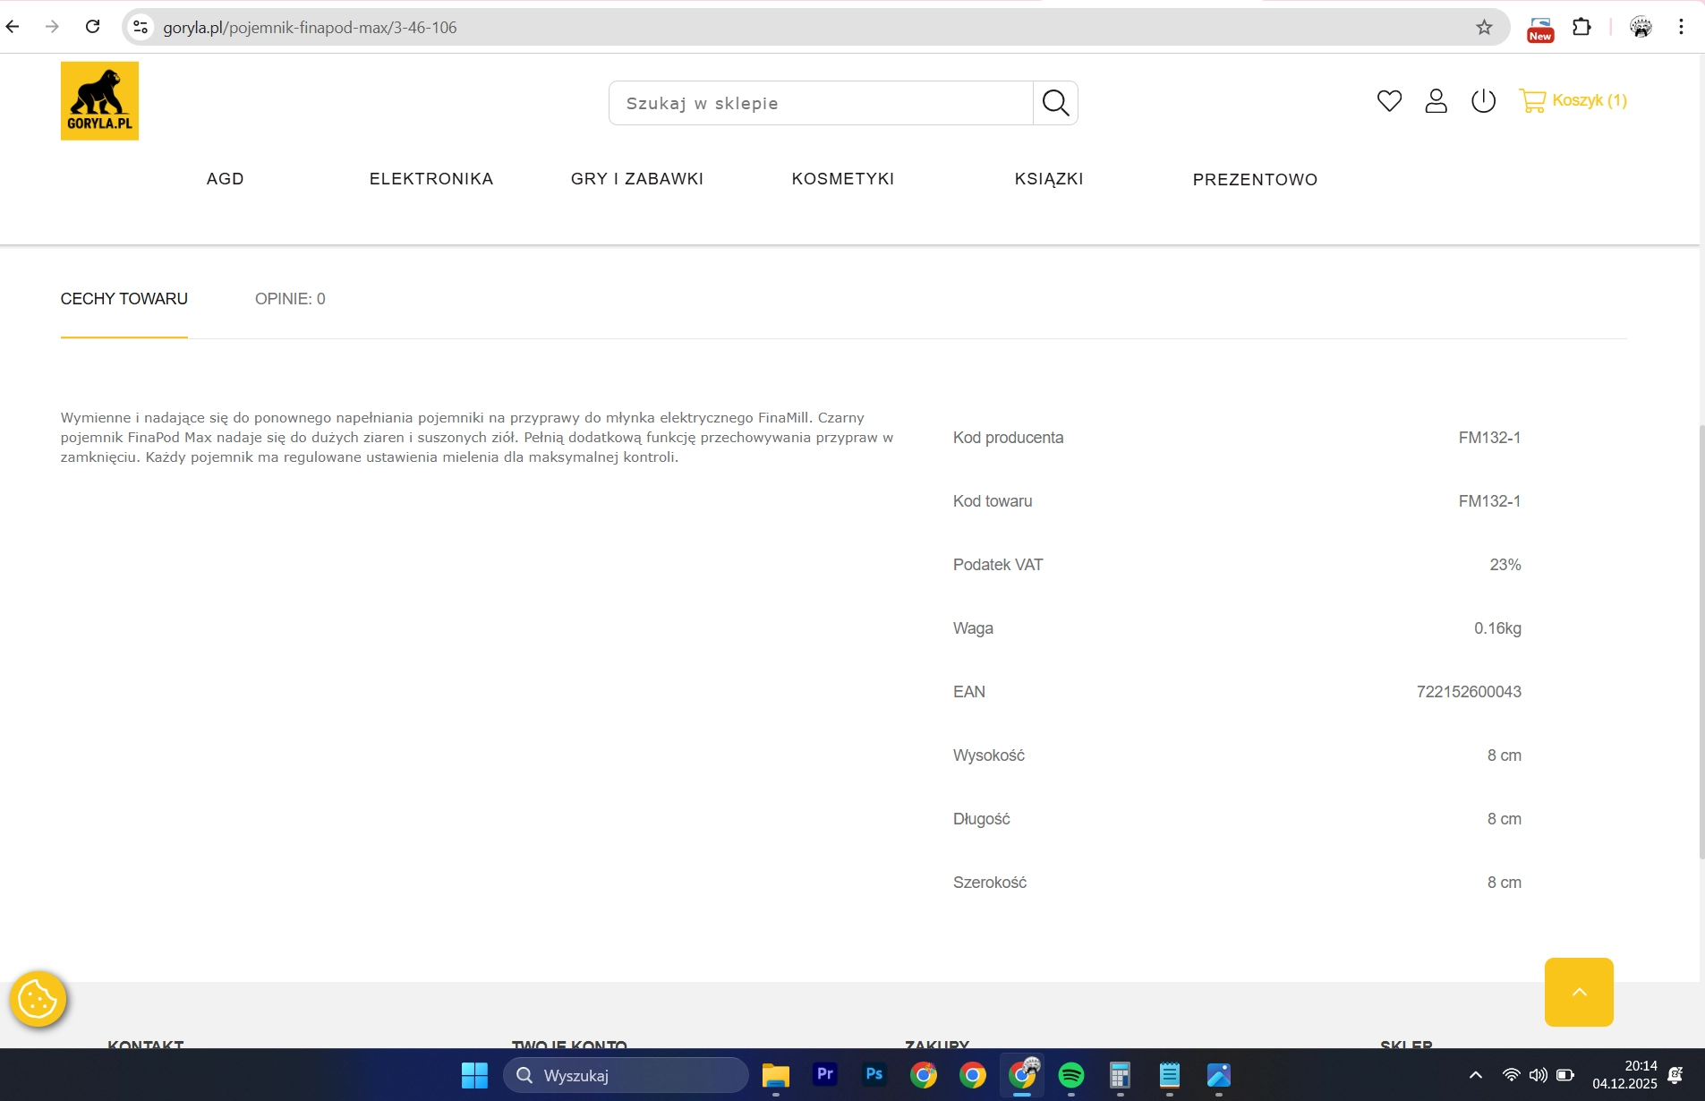
Task: Open Spotify from the taskbar
Action: click(1070, 1075)
